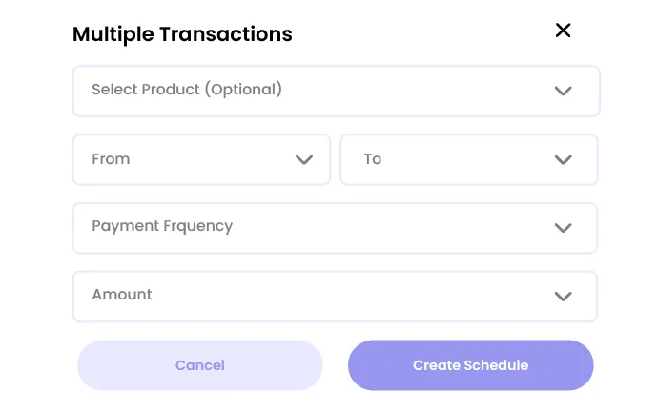
Task: Click the 'Amount' placeholder label
Action: 122,295
